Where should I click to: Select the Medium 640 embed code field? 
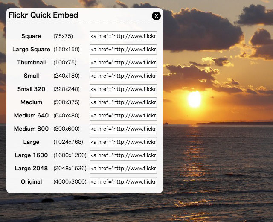click(x=123, y=116)
